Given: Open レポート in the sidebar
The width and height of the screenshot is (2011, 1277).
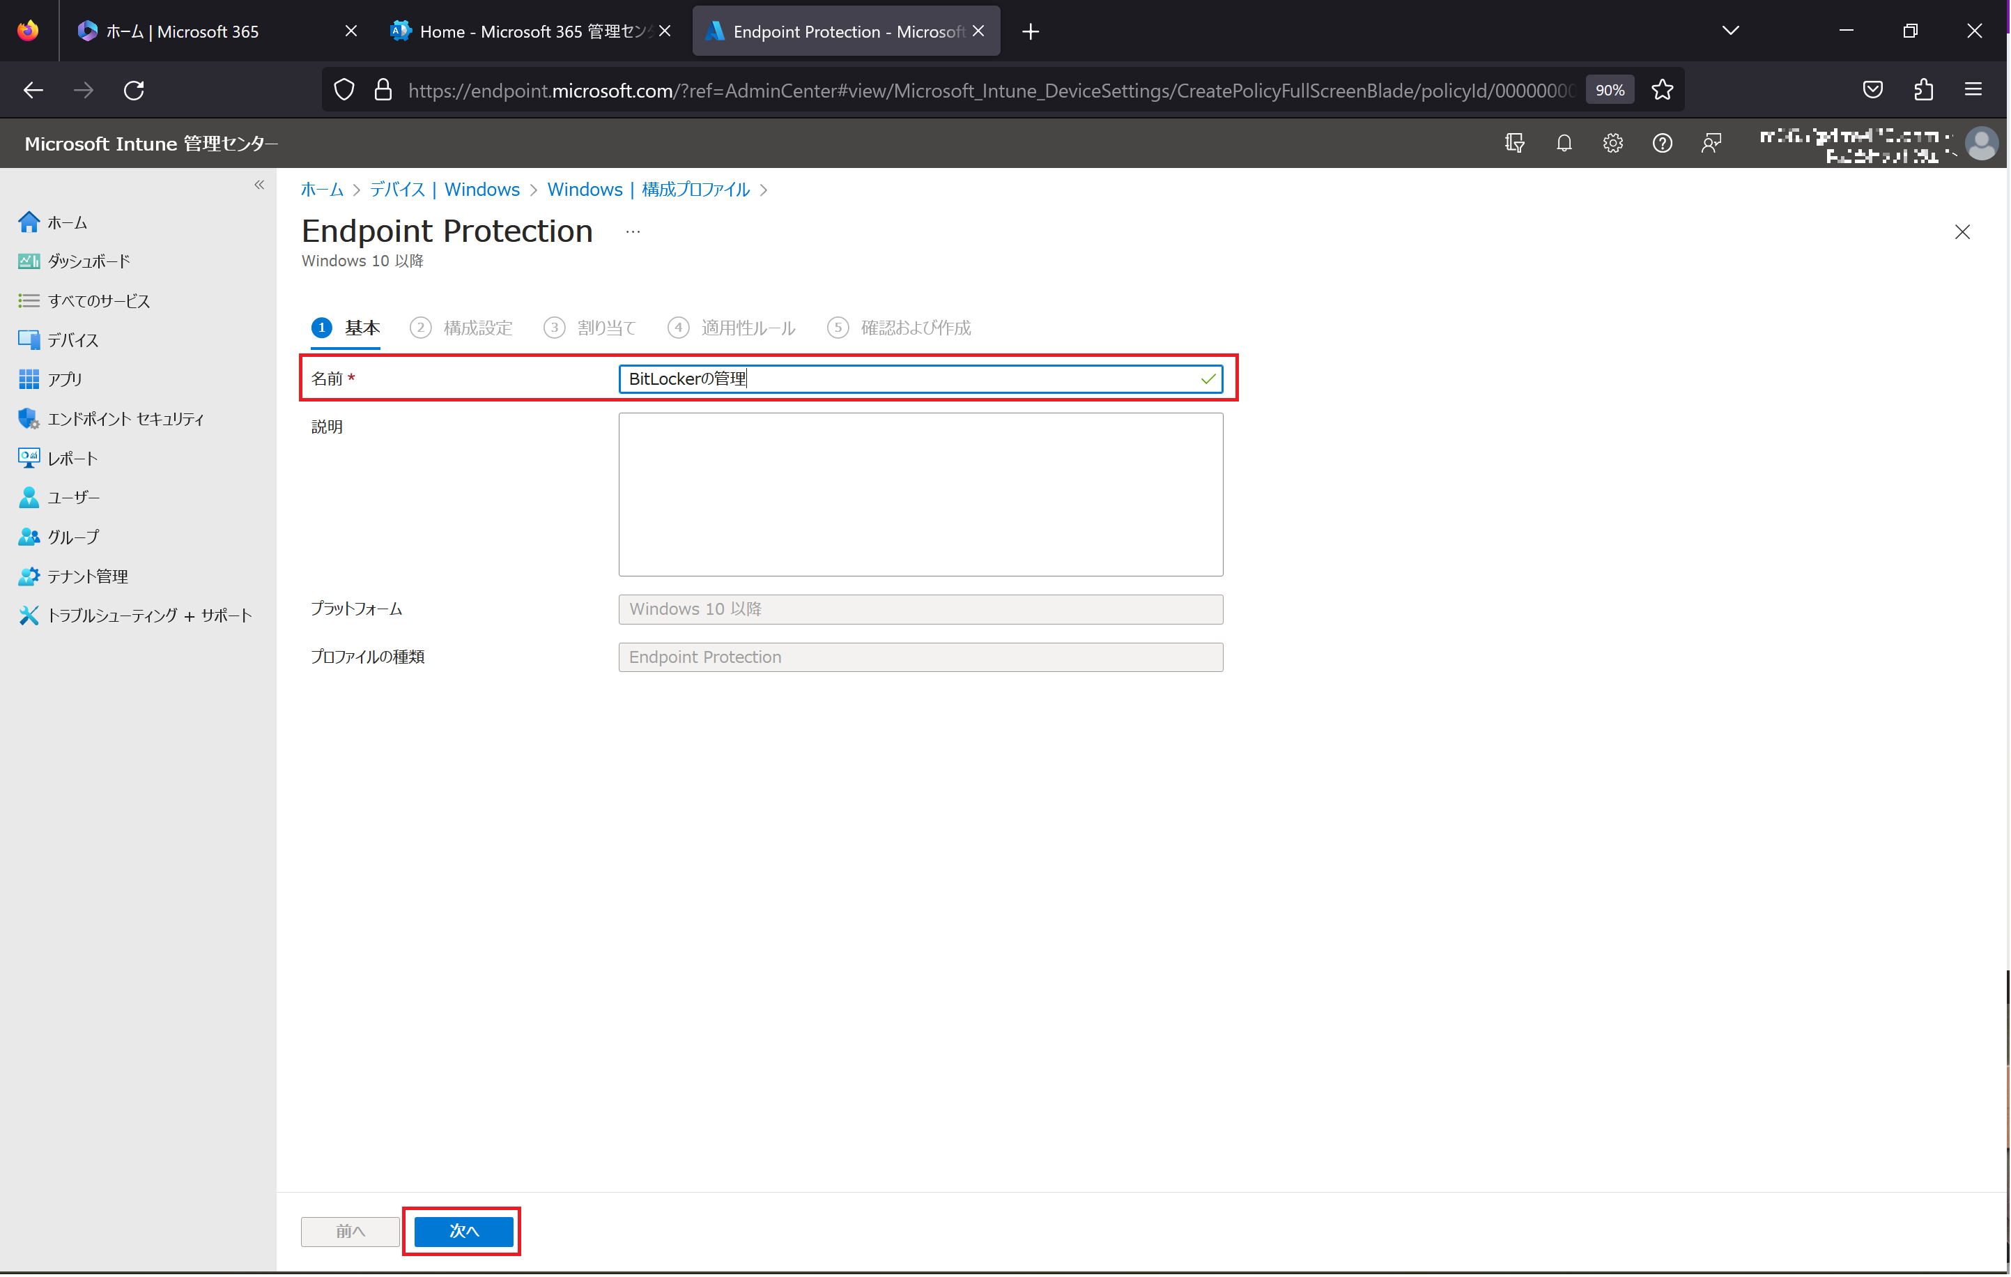Looking at the screenshot, I should coord(59,459).
